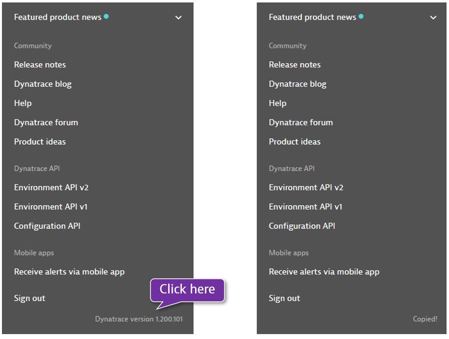This screenshot has width=449, height=339.
Task: Copy the Dynatrace version 1.200.101 text
Action: pyautogui.click(x=139, y=319)
